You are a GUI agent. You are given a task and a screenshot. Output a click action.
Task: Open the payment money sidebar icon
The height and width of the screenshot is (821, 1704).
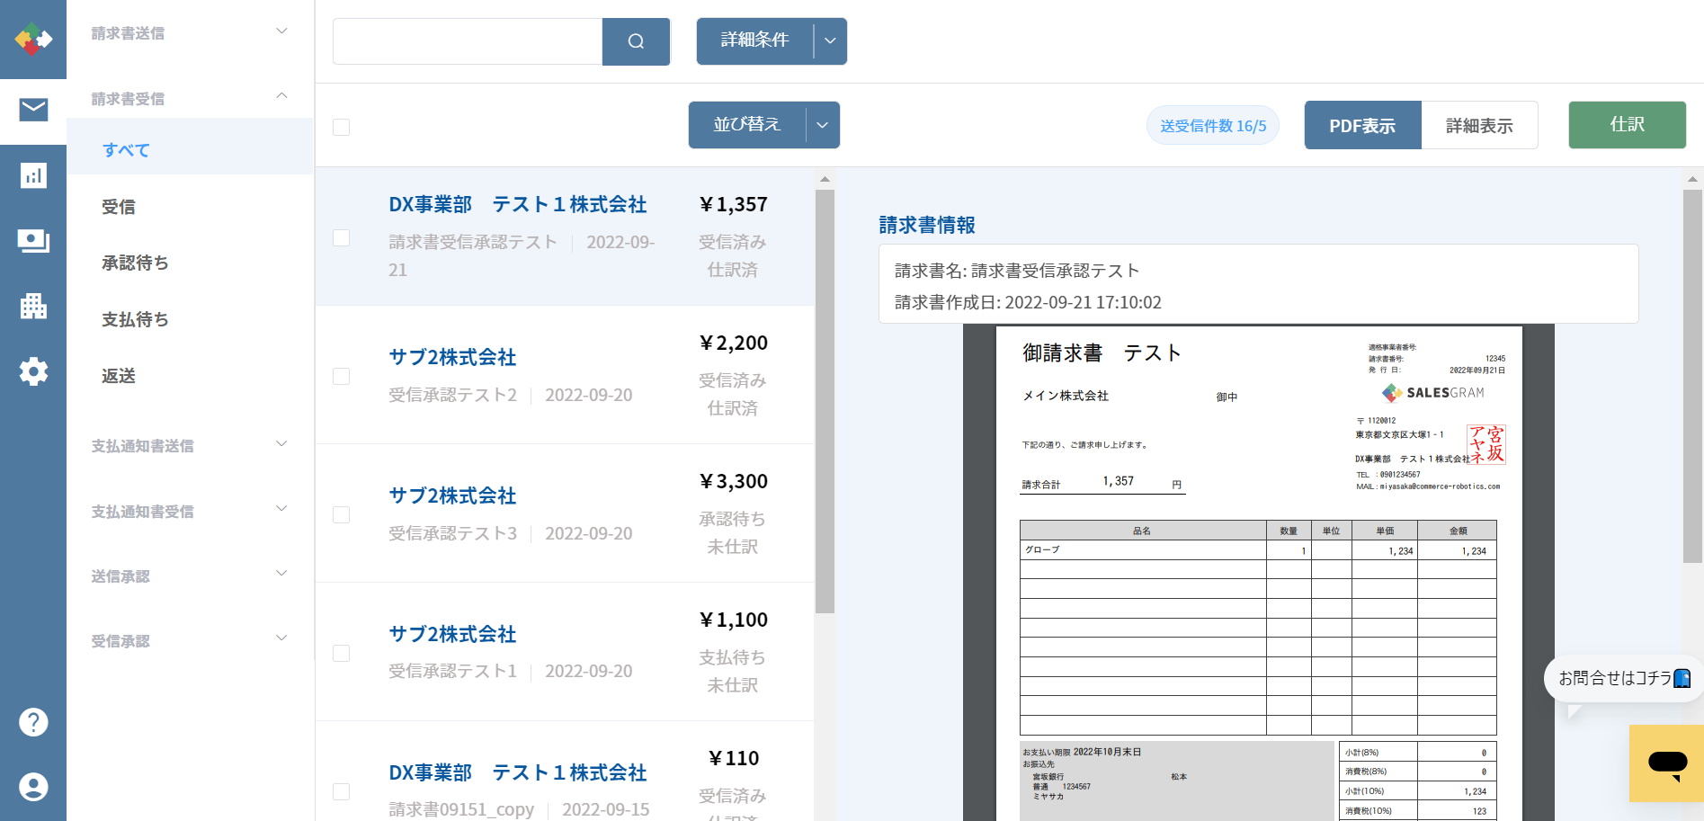click(33, 240)
